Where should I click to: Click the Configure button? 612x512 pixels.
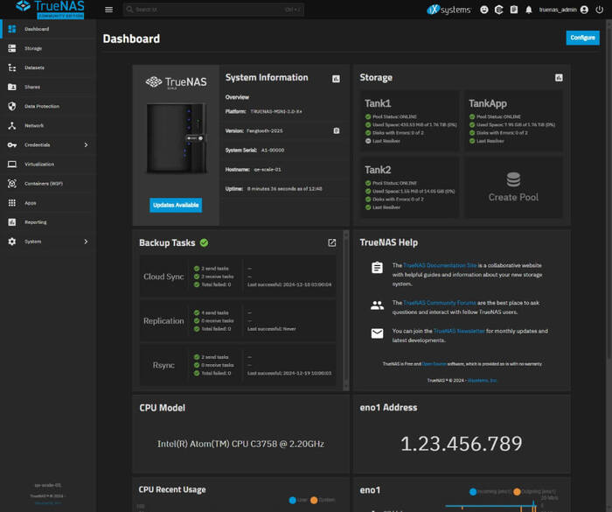(582, 38)
